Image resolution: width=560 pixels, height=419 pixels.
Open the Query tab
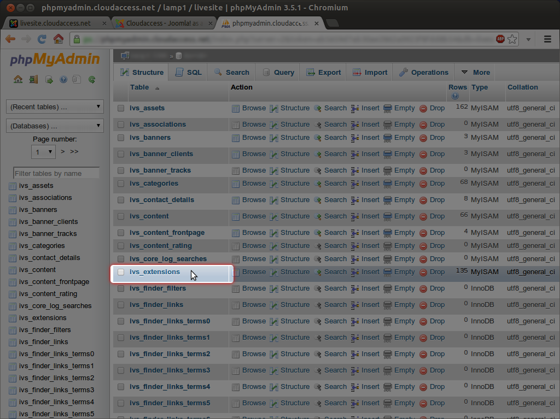point(278,73)
